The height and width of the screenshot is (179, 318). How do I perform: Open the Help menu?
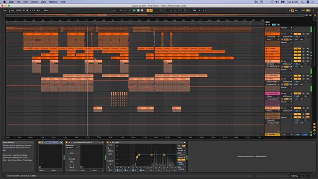[x=63, y=2]
